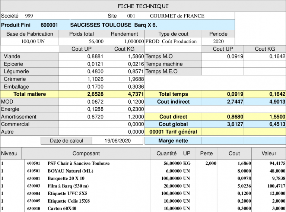286x212 pixels.
Task: Click the Total matiere row label
Action: (x=30, y=94)
